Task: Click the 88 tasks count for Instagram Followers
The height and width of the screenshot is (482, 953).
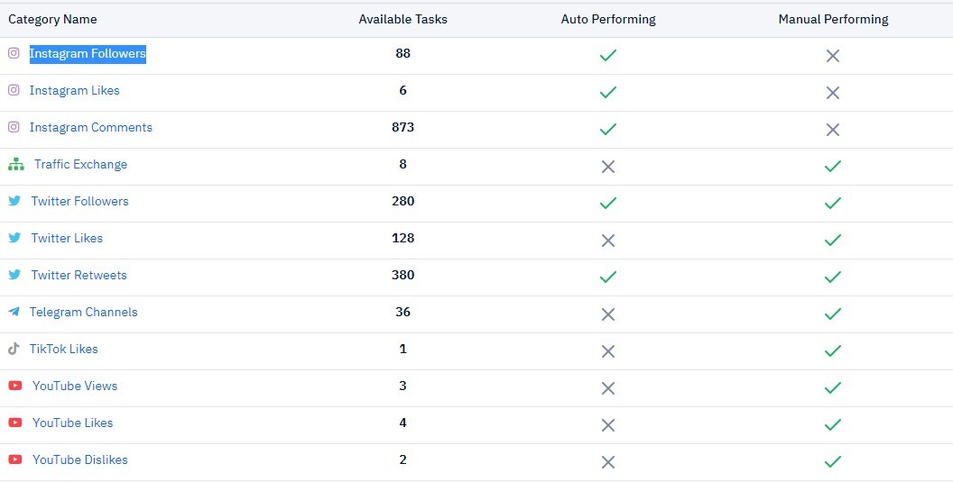Action: [x=403, y=53]
